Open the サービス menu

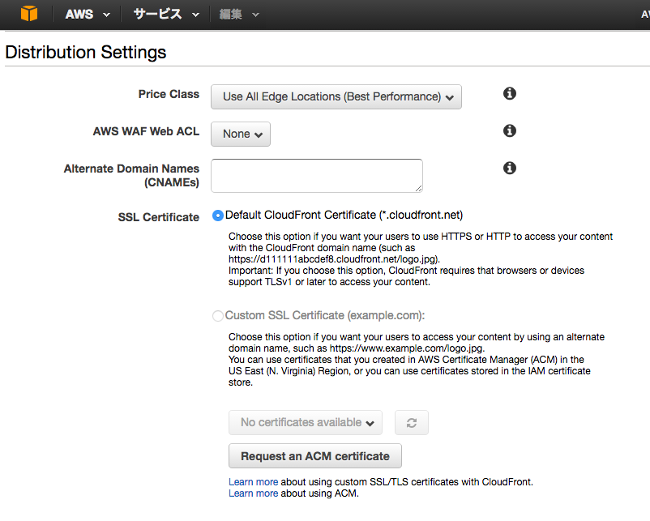pos(166,15)
